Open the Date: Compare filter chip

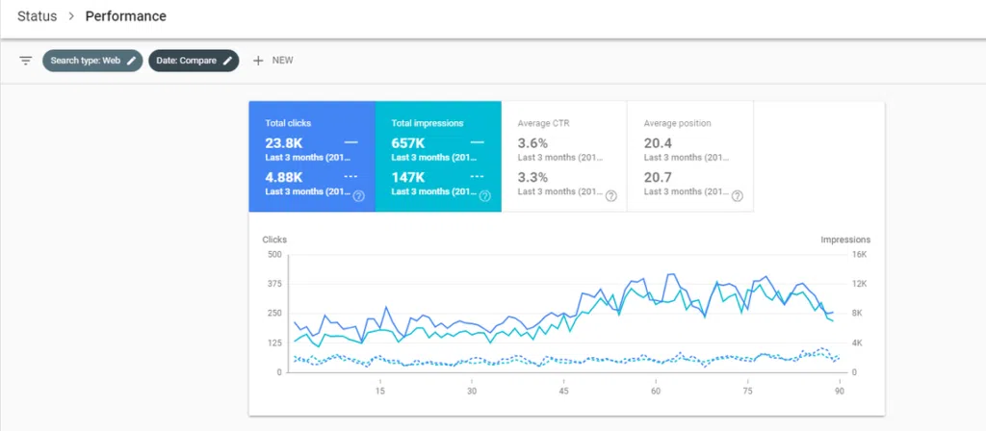click(x=188, y=61)
